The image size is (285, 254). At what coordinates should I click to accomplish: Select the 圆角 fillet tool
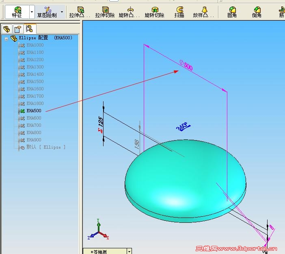tap(232, 12)
